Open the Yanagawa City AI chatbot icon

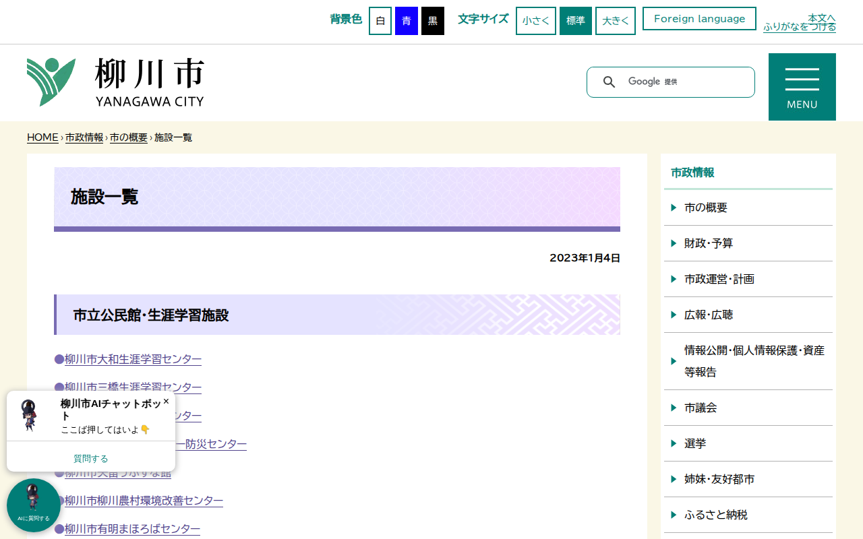(x=33, y=505)
